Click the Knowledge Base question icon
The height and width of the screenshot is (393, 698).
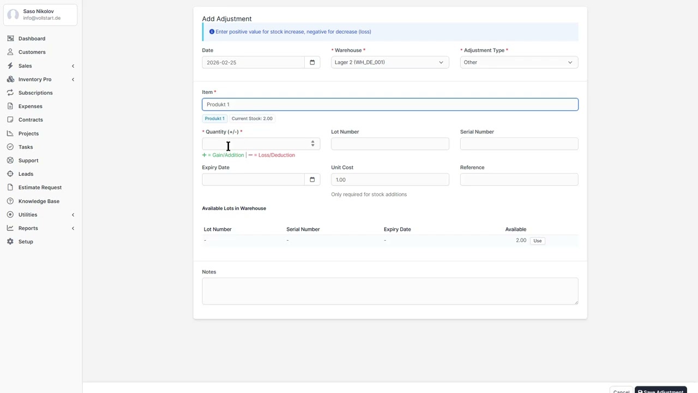10,201
